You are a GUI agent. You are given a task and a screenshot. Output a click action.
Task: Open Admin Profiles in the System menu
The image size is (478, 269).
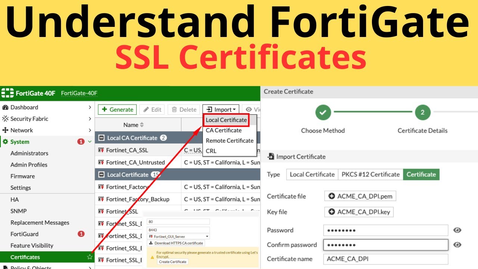[x=29, y=165]
